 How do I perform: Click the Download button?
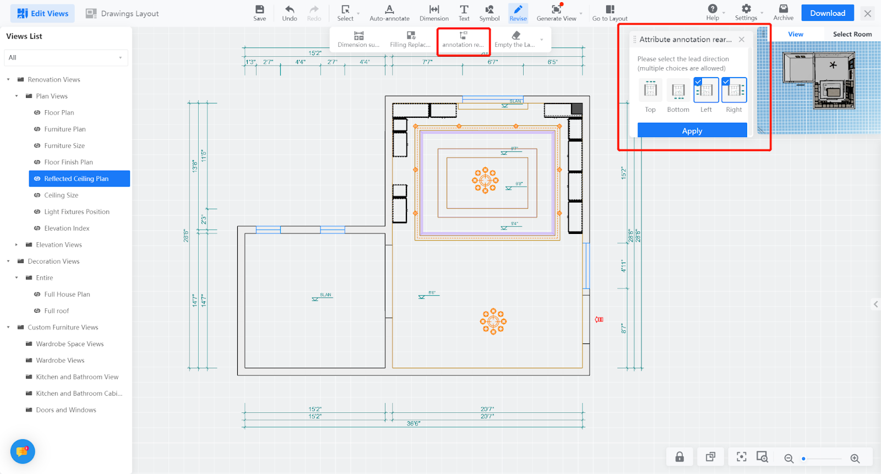827,13
